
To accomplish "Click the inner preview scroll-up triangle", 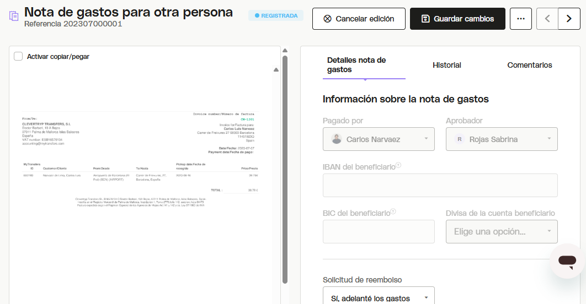I will click(276, 70).
